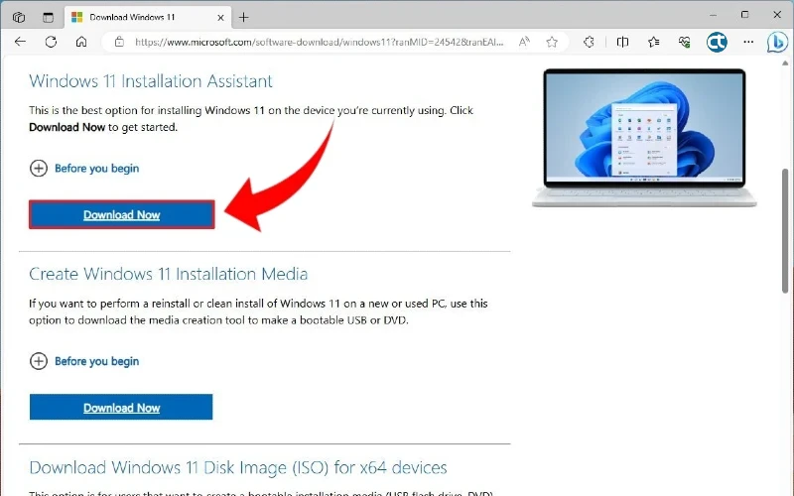
Task: Open Settings and more ellipsis menu
Action: [748, 42]
